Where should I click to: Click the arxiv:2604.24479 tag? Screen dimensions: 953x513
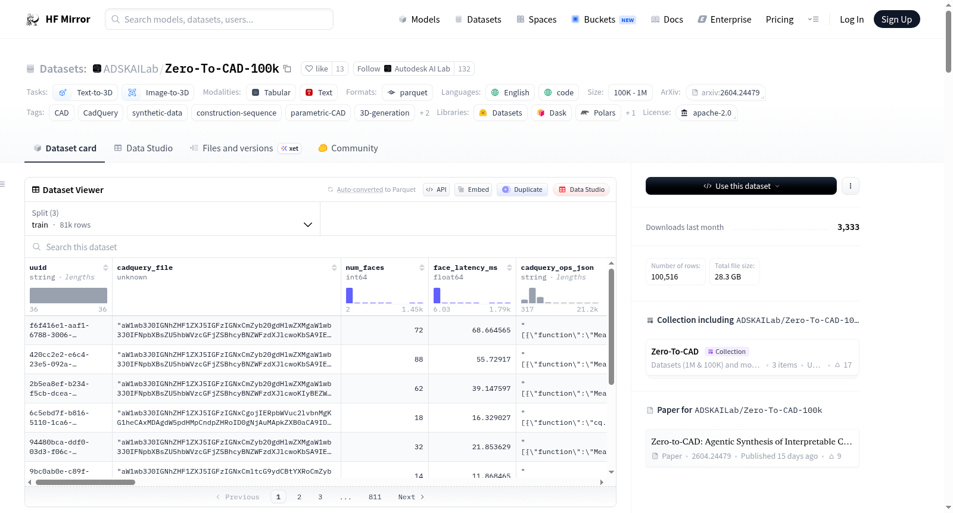(x=725, y=92)
